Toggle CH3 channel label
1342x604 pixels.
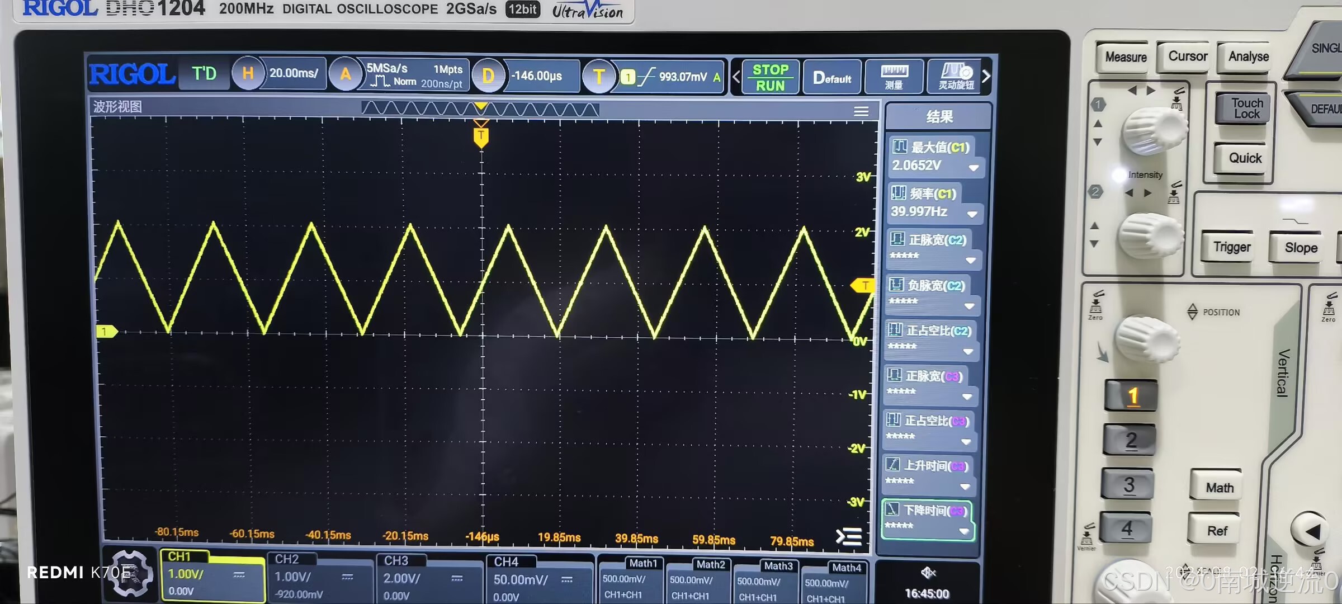396,560
